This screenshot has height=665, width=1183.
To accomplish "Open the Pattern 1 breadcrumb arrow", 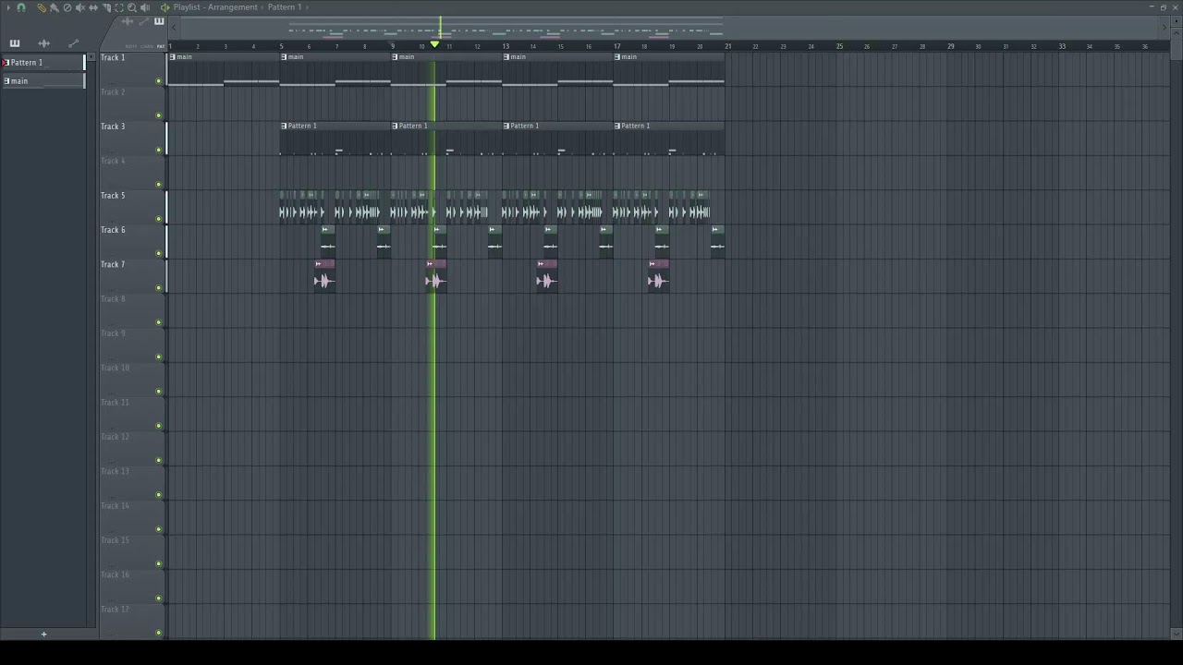I will point(307,7).
